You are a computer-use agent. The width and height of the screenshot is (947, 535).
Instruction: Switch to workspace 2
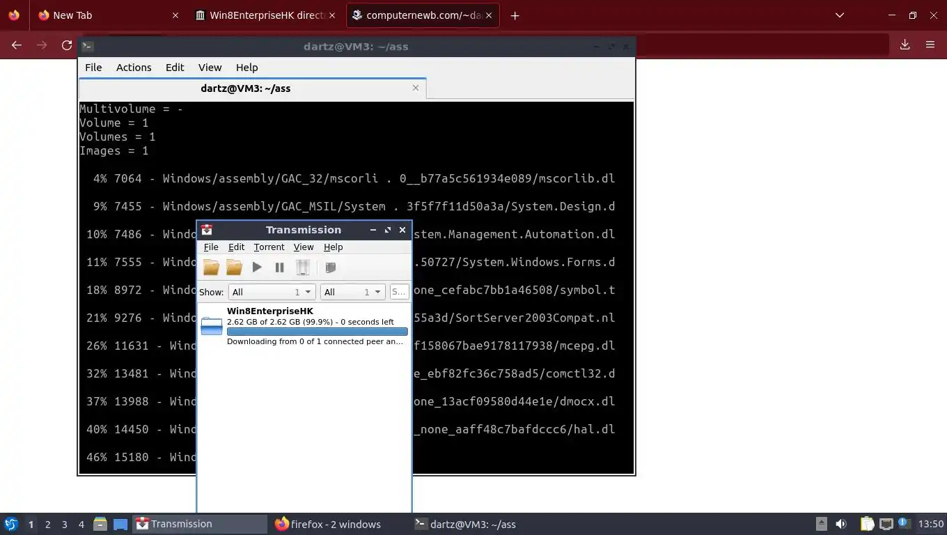[x=47, y=525]
